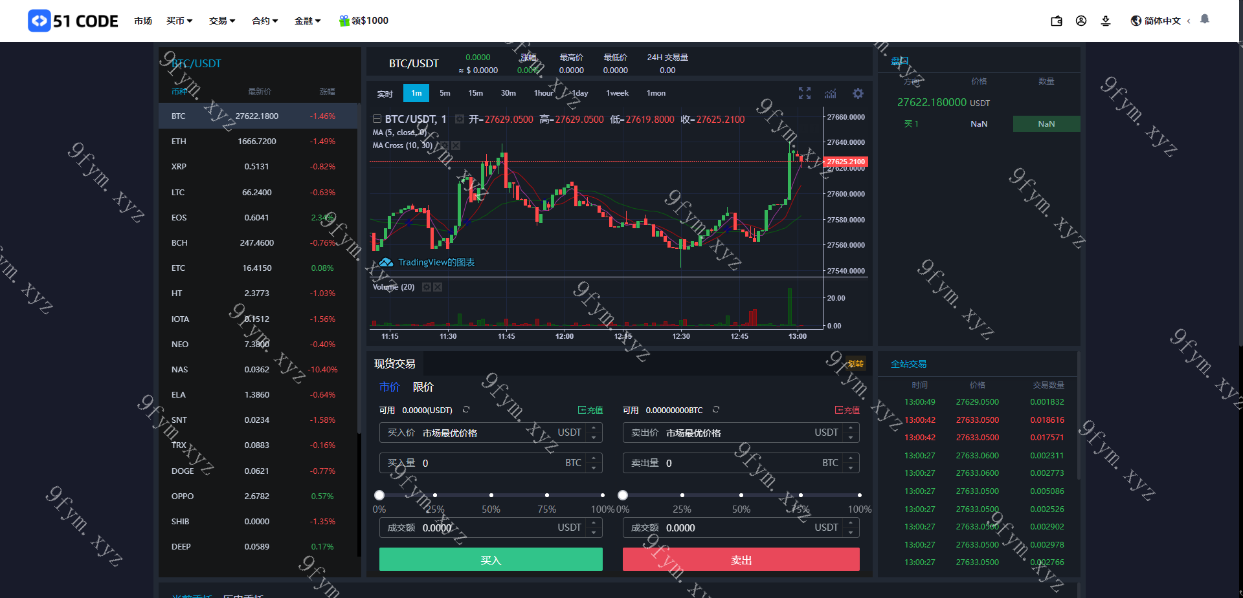Open the wallet icon in header
This screenshot has width=1243, height=598.
tap(1057, 21)
